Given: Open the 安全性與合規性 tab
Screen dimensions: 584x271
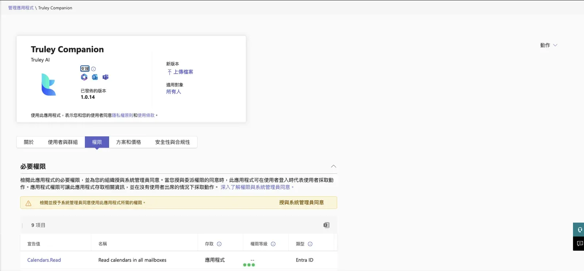Looking at the screenshot, I should (x=173, y=142).
